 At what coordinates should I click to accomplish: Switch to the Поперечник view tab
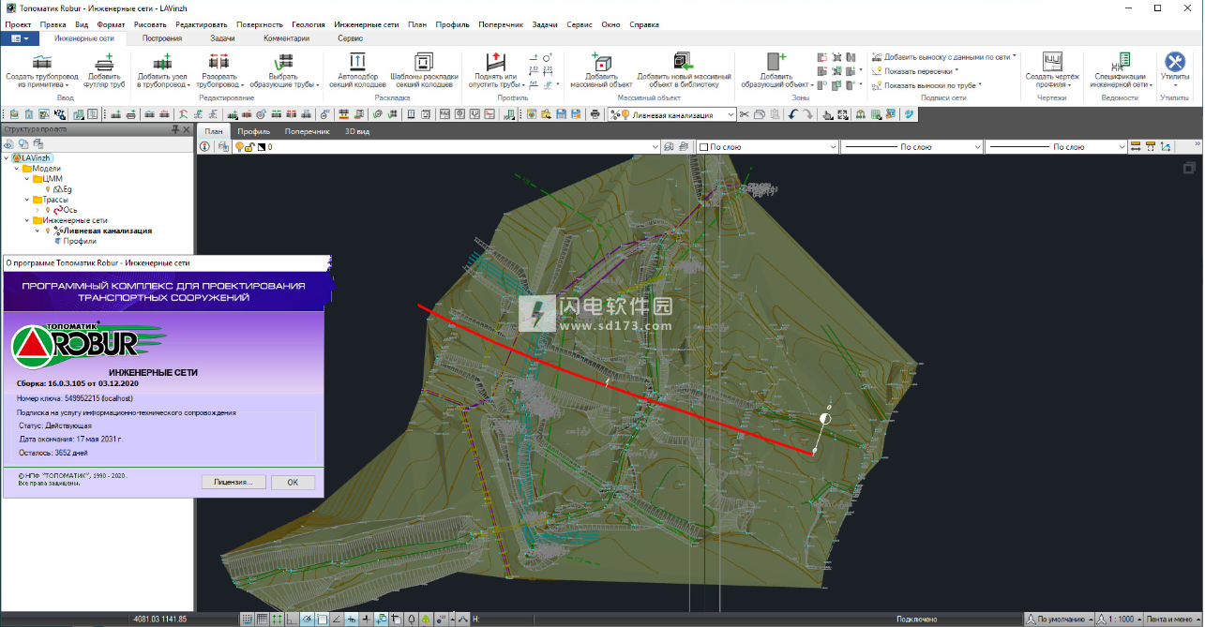coord(308,132)
